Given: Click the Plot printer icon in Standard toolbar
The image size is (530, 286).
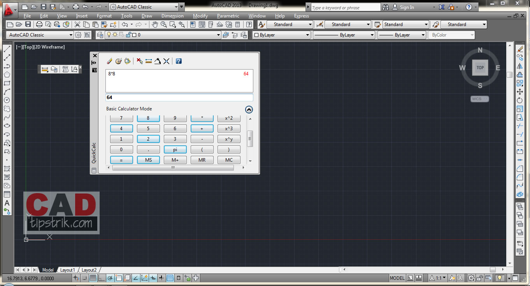Looking at the screenshot, I should click(39, 24).
